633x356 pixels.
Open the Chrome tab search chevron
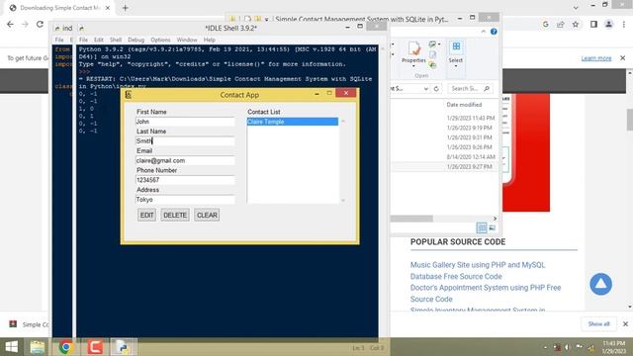point(576,7)
